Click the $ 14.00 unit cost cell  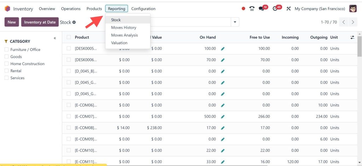click(123, 128)
